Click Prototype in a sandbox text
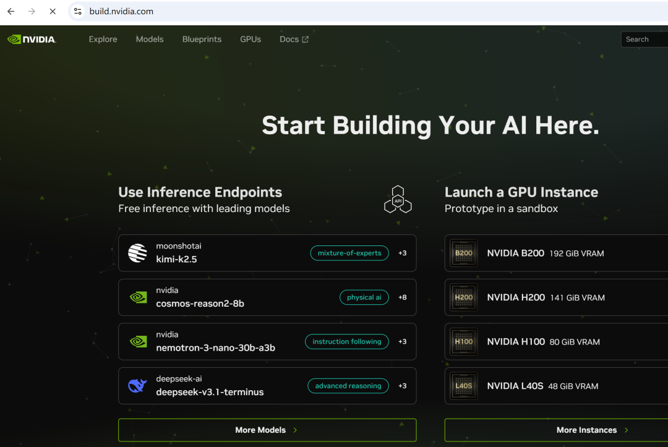Image resolution: width=668 pixels, height=447 pixels. tap(502, 208)
